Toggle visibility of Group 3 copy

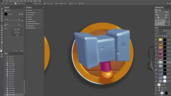pos(156,88)
